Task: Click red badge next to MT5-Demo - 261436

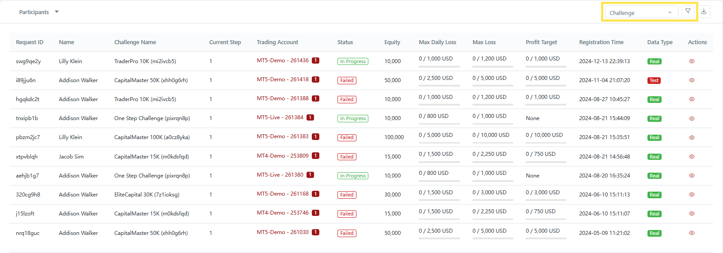Action: point(315,60)
